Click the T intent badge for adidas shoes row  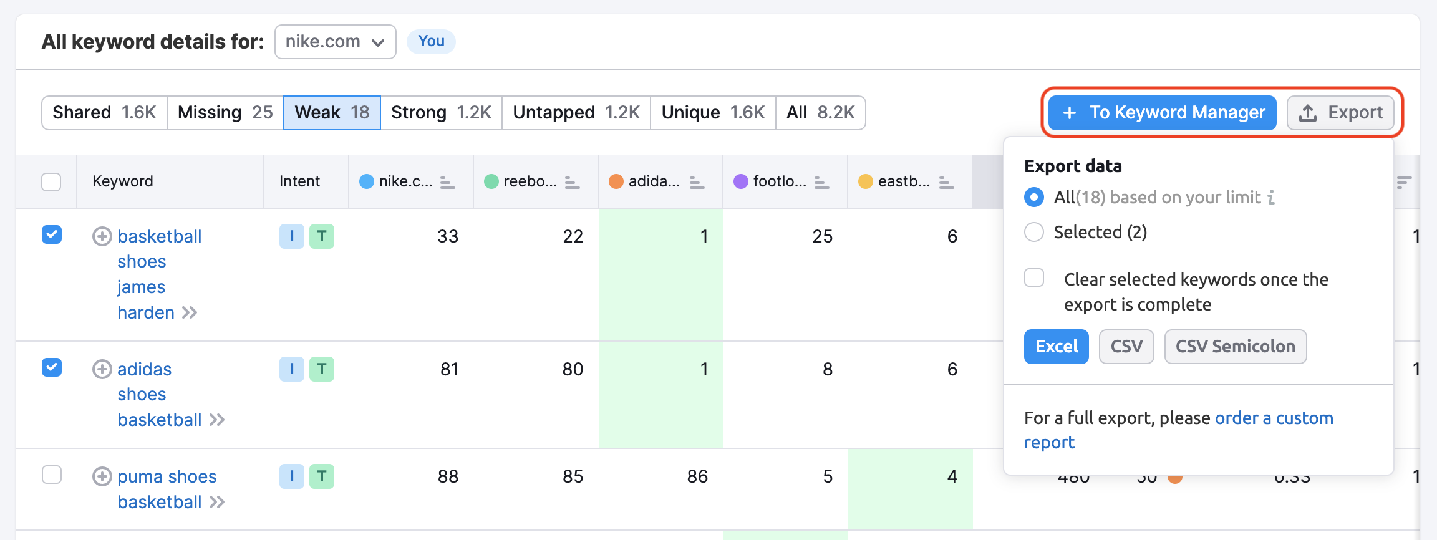point(322,369)
